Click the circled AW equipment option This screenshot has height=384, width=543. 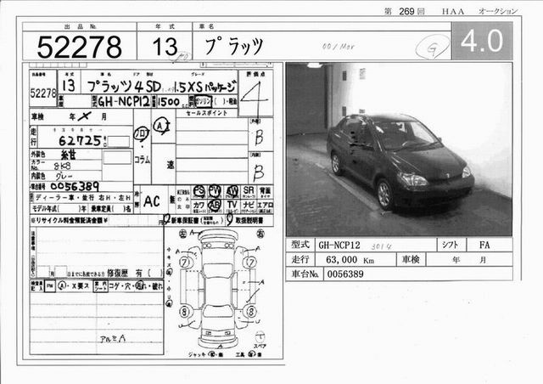tap(232, 191)
